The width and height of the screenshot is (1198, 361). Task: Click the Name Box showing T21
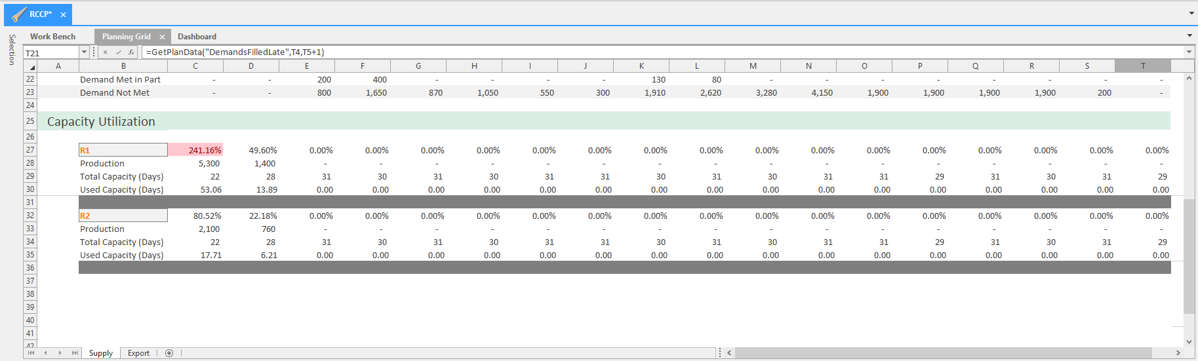click(x=52, y=53)
